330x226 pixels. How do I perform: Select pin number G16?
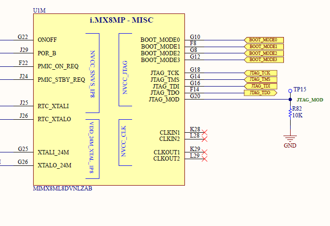[195, 83]
